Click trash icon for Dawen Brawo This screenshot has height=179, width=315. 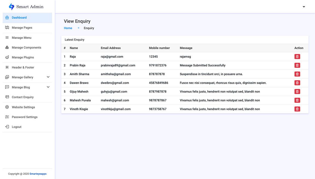297,83
